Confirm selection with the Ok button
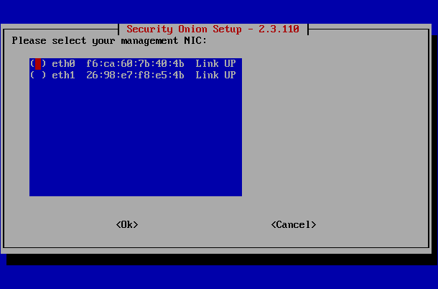 pos(127,224)
